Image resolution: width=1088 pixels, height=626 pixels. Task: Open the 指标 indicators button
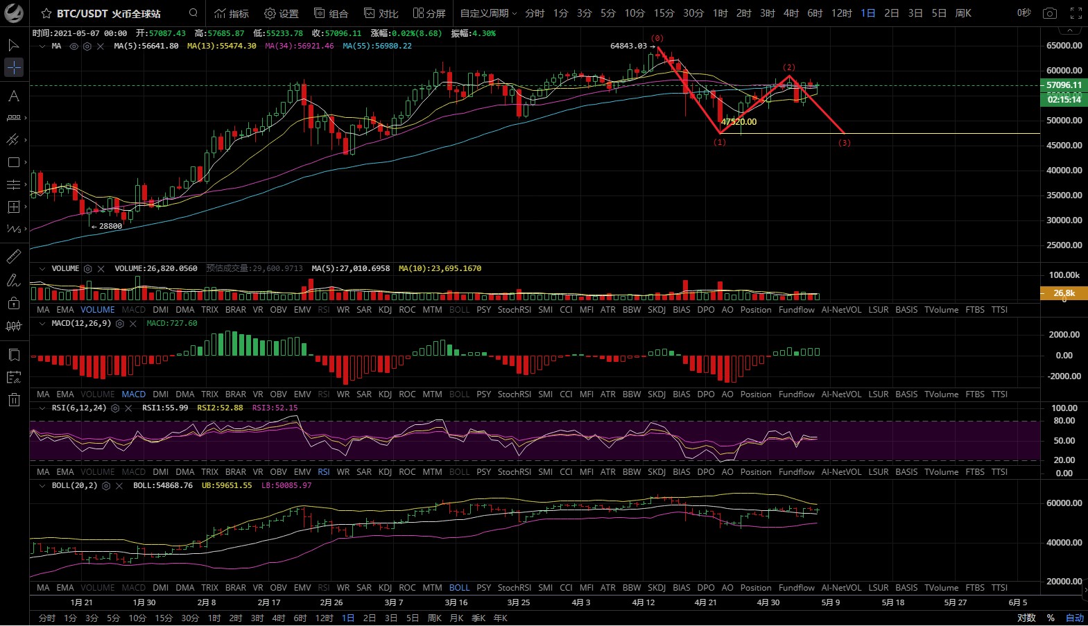pyautogui.click(x=232, y=13)
